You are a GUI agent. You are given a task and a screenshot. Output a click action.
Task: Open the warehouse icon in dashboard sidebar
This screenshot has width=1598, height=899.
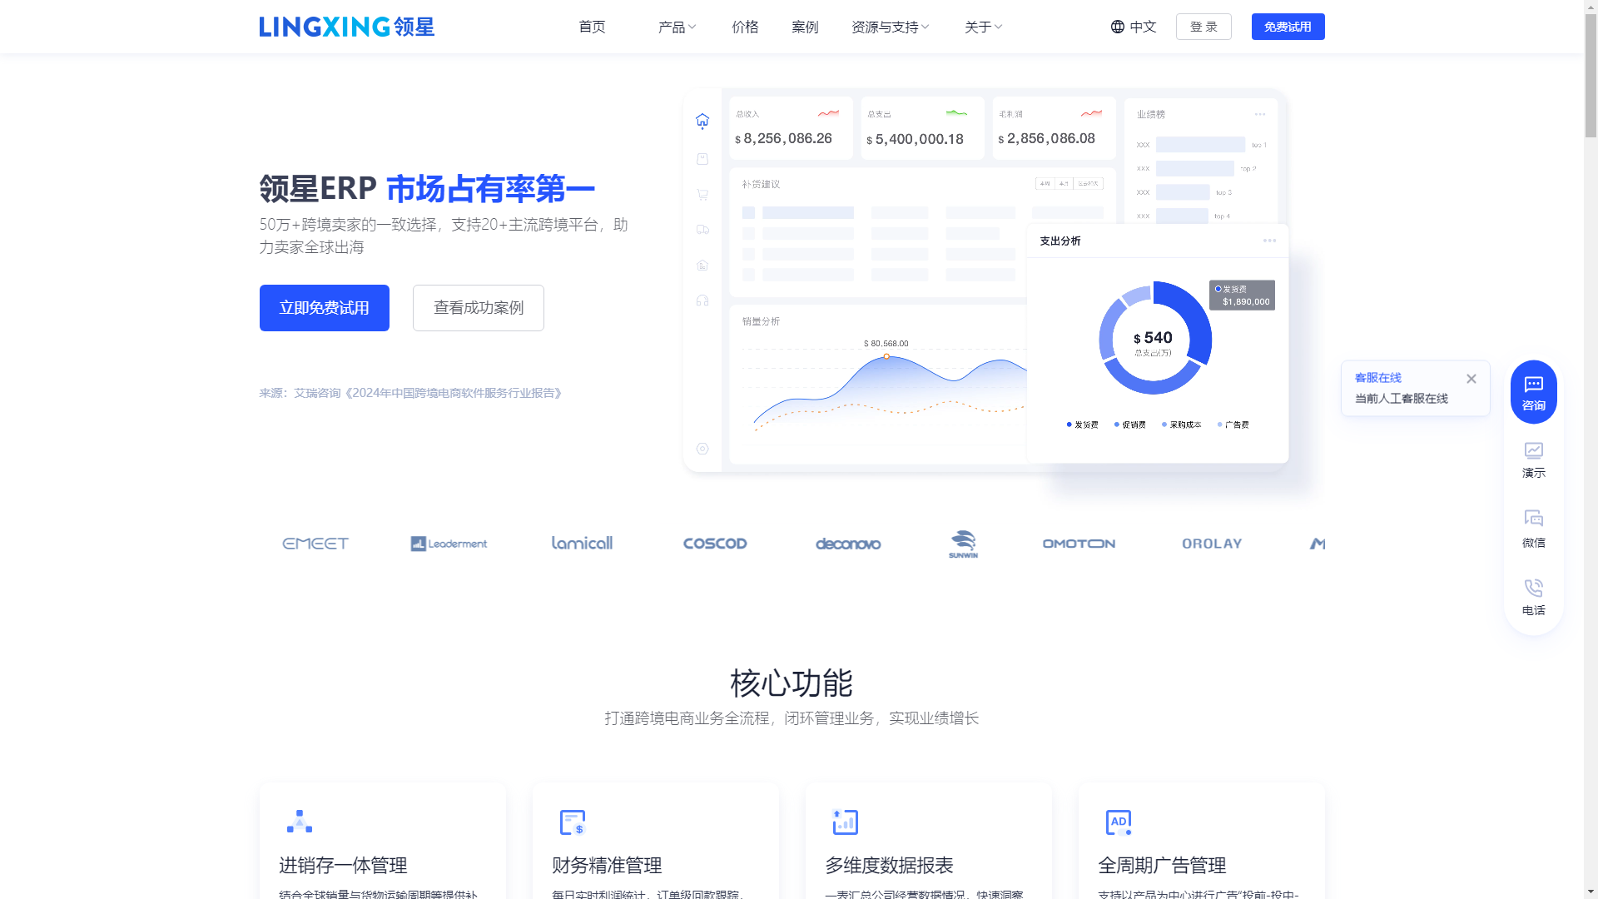pyautogui.click(x=702, y=266)
